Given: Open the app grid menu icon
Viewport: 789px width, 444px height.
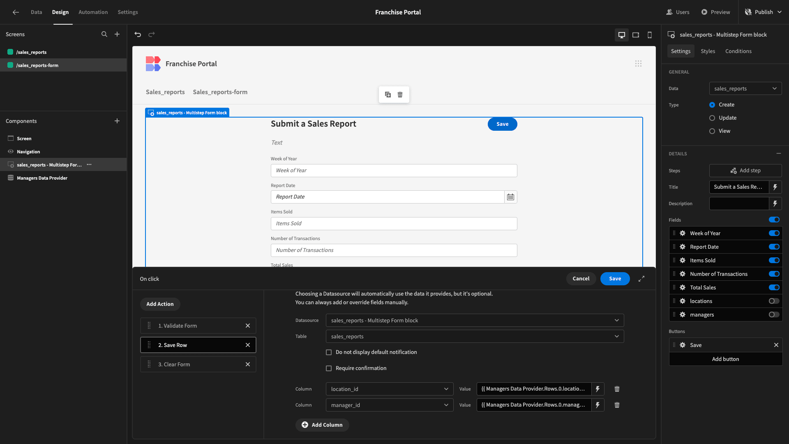Looking at the screenshot, I should point(638,64).
